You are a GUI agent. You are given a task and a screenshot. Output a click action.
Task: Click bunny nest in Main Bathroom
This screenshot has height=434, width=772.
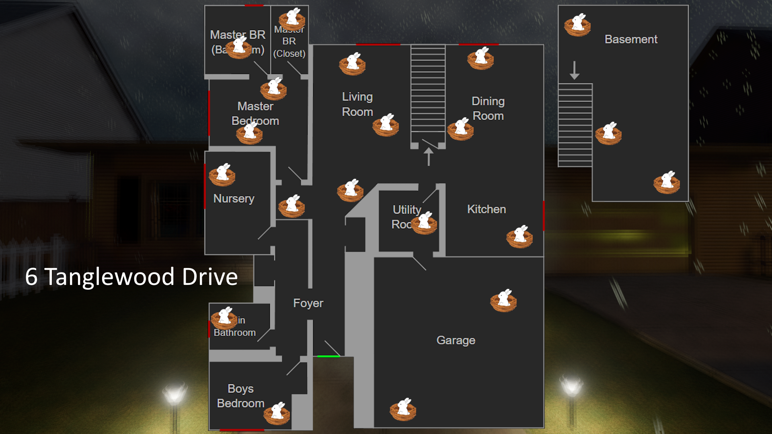[224, 318]
